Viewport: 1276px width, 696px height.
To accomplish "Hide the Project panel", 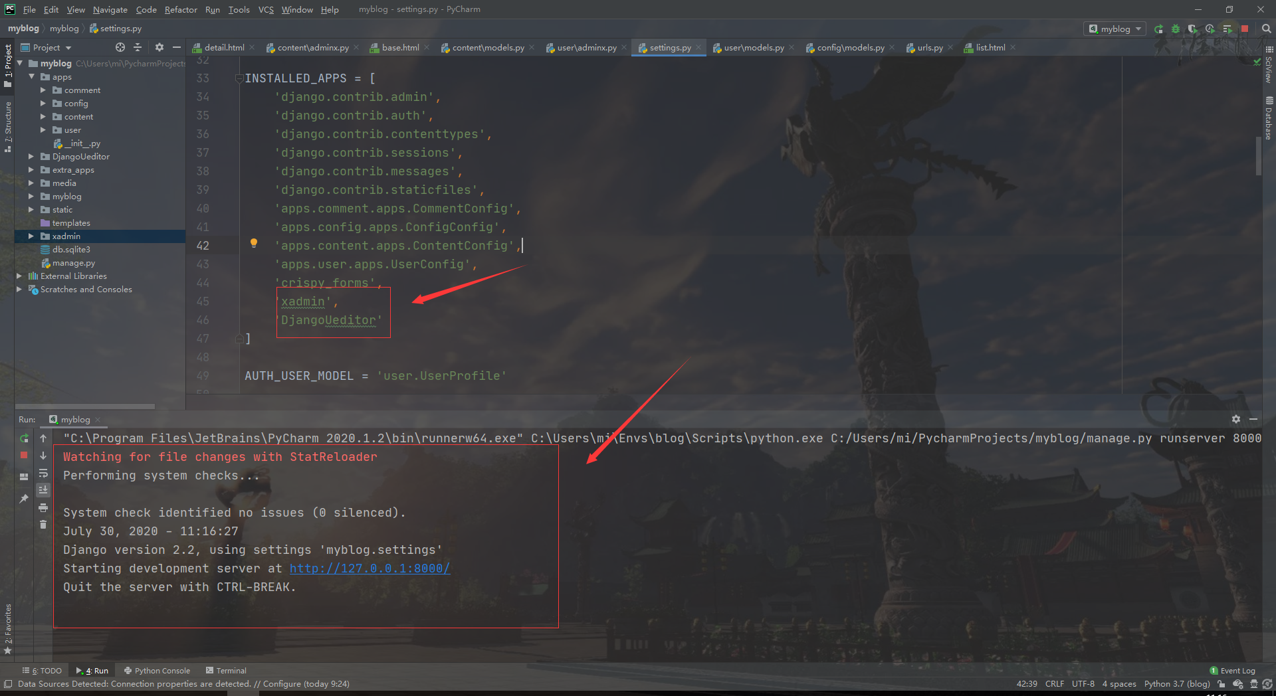I will (176, 47).
